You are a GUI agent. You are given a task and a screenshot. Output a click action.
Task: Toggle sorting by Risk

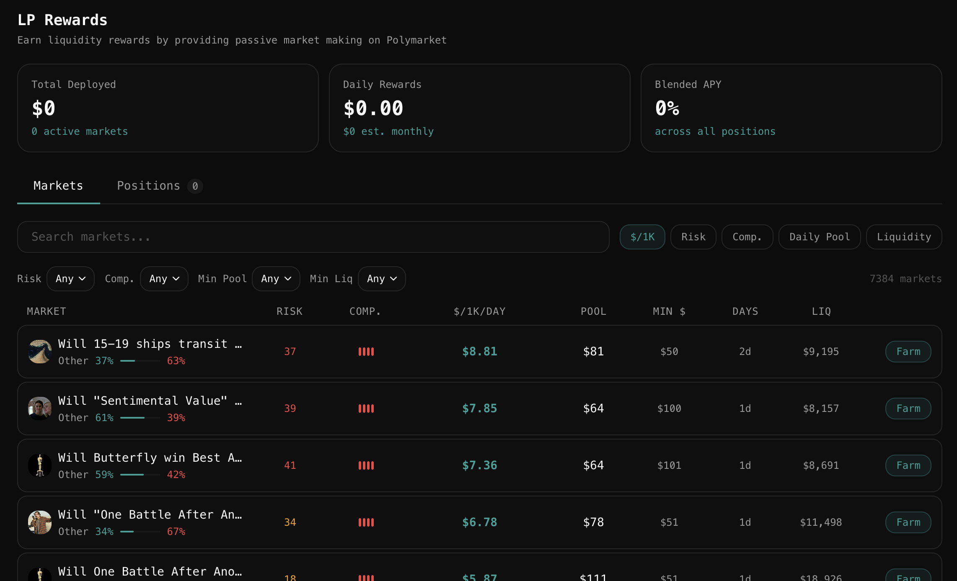click(x=693, y=237)
